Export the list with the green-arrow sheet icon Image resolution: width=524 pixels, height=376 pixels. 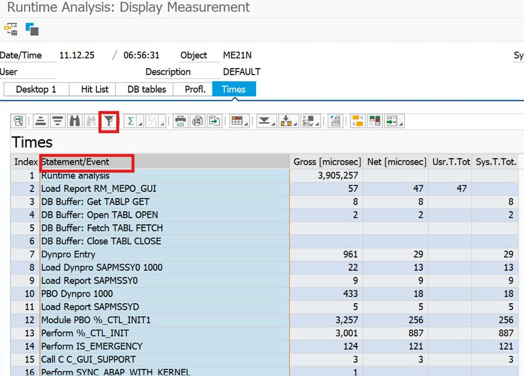coord(214,121)
